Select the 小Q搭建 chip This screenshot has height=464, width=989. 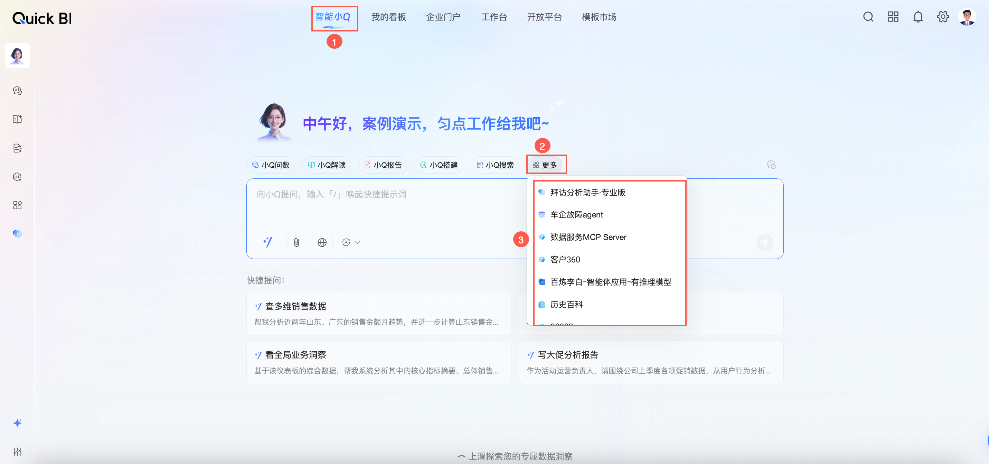[439, 165]
